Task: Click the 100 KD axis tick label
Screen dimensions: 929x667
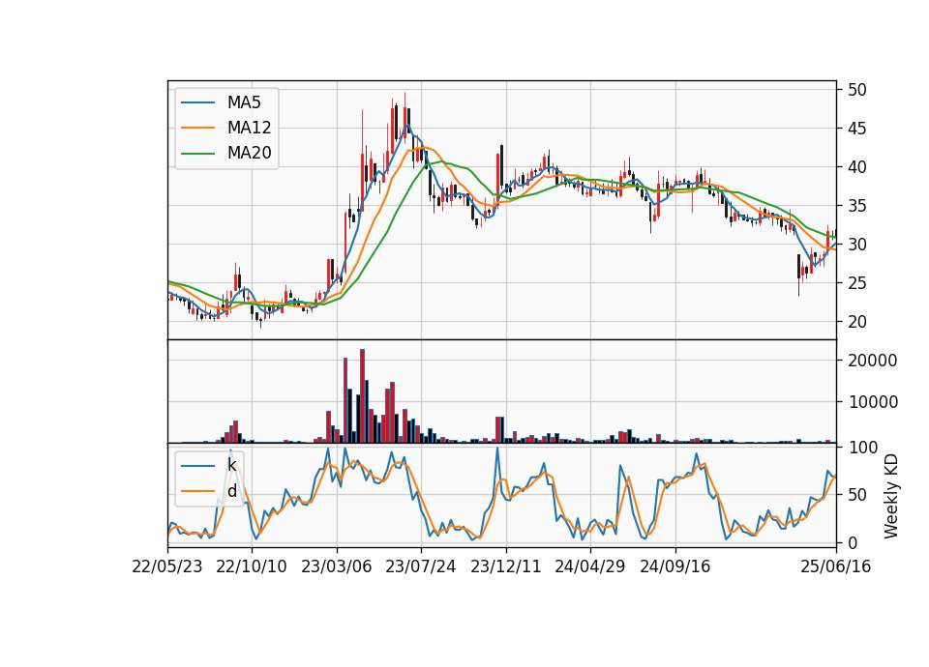Action: [863, 448]
